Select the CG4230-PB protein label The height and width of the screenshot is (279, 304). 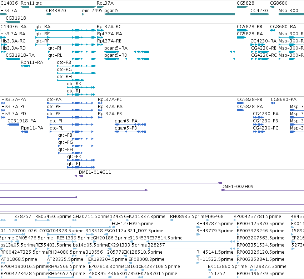pyautogui.click(x=265, y=121)
